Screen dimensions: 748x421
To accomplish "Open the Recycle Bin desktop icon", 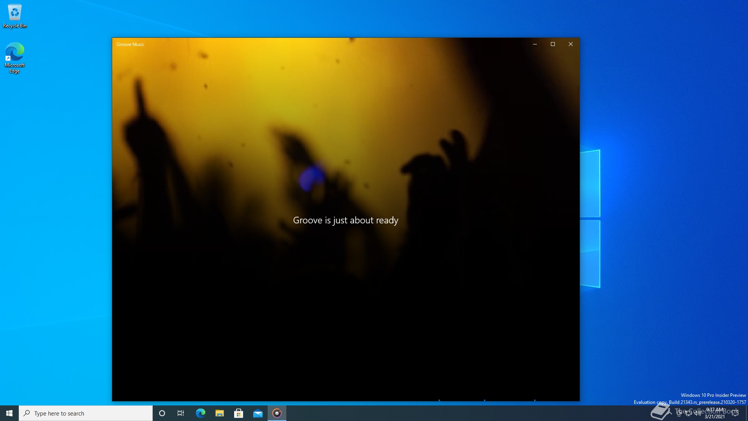I will point(15,16).
